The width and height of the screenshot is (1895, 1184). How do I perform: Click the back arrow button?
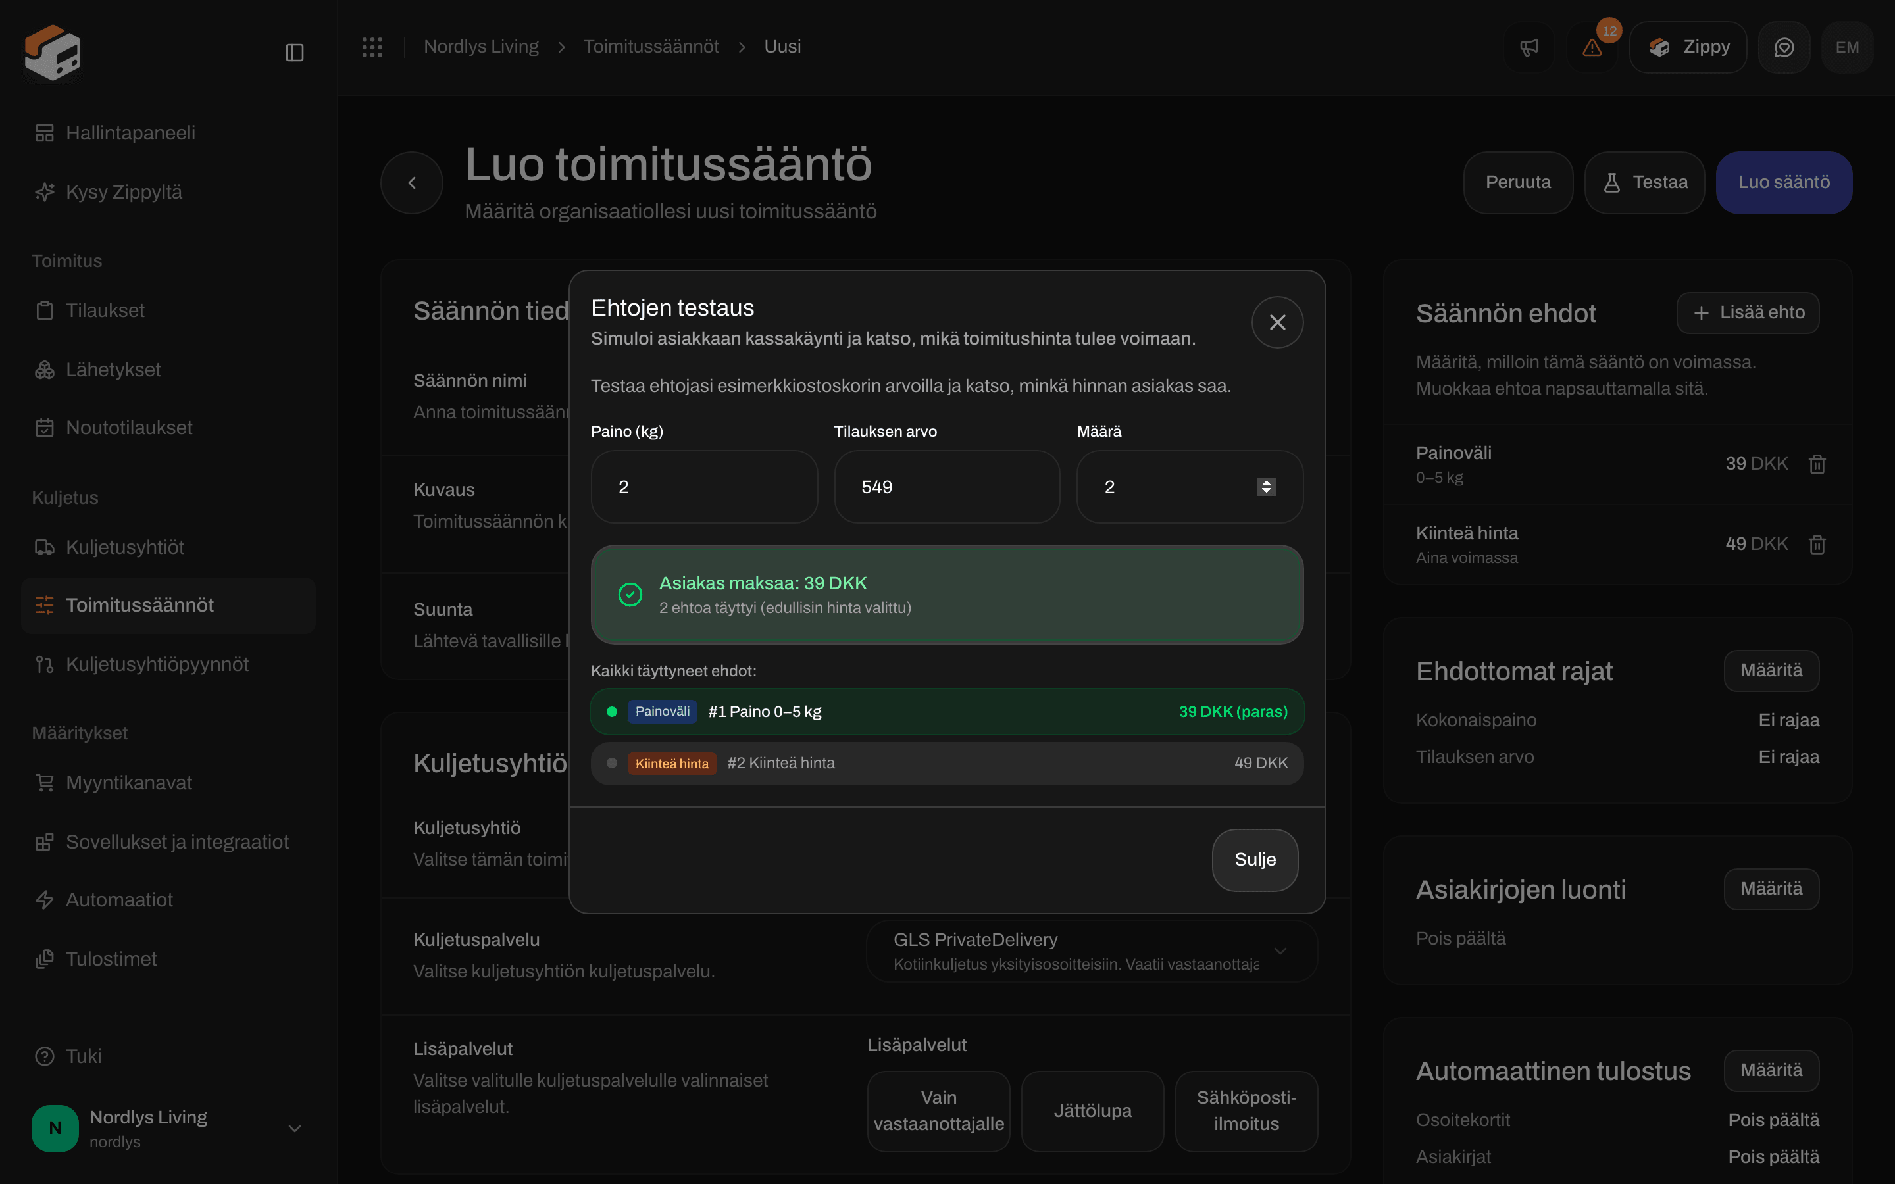click(412, 182)
